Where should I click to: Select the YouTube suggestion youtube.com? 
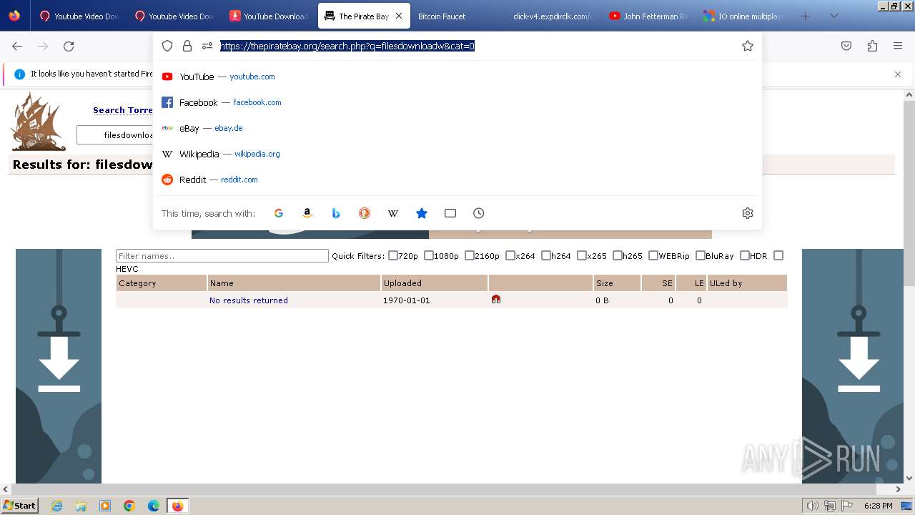(457, 77)
